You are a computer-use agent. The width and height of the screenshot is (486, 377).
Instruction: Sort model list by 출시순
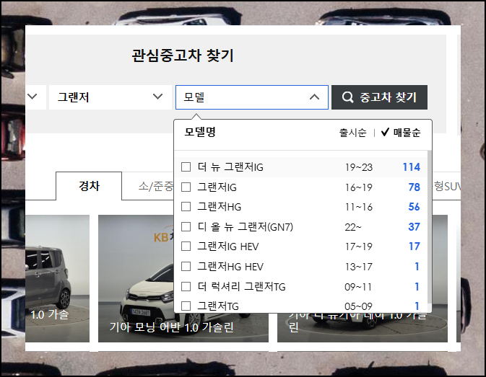coord(352,133)
